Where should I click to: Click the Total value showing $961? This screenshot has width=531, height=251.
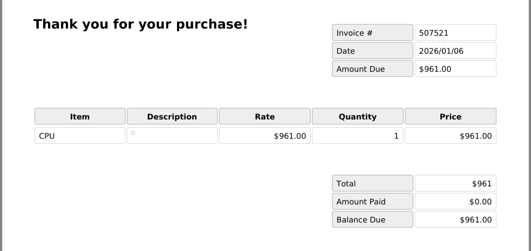click(455, 184)
